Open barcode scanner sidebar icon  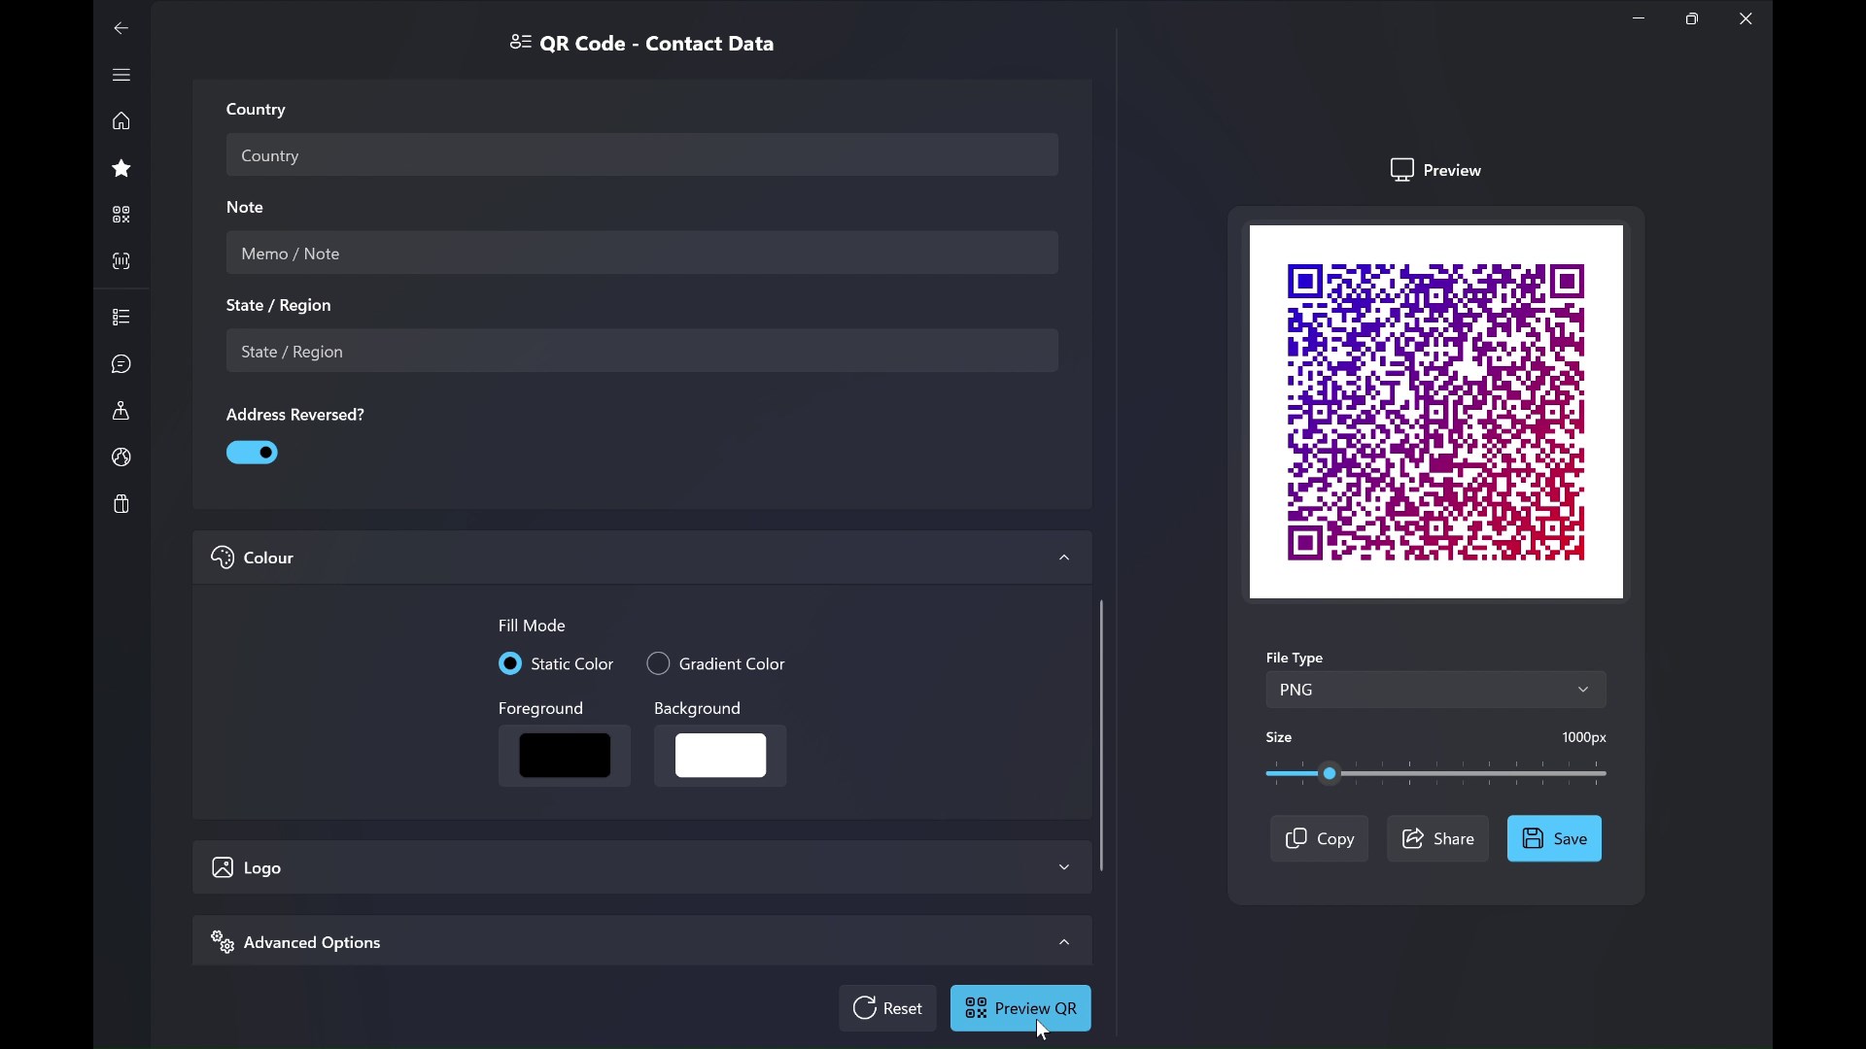click(x=121, y=261)
